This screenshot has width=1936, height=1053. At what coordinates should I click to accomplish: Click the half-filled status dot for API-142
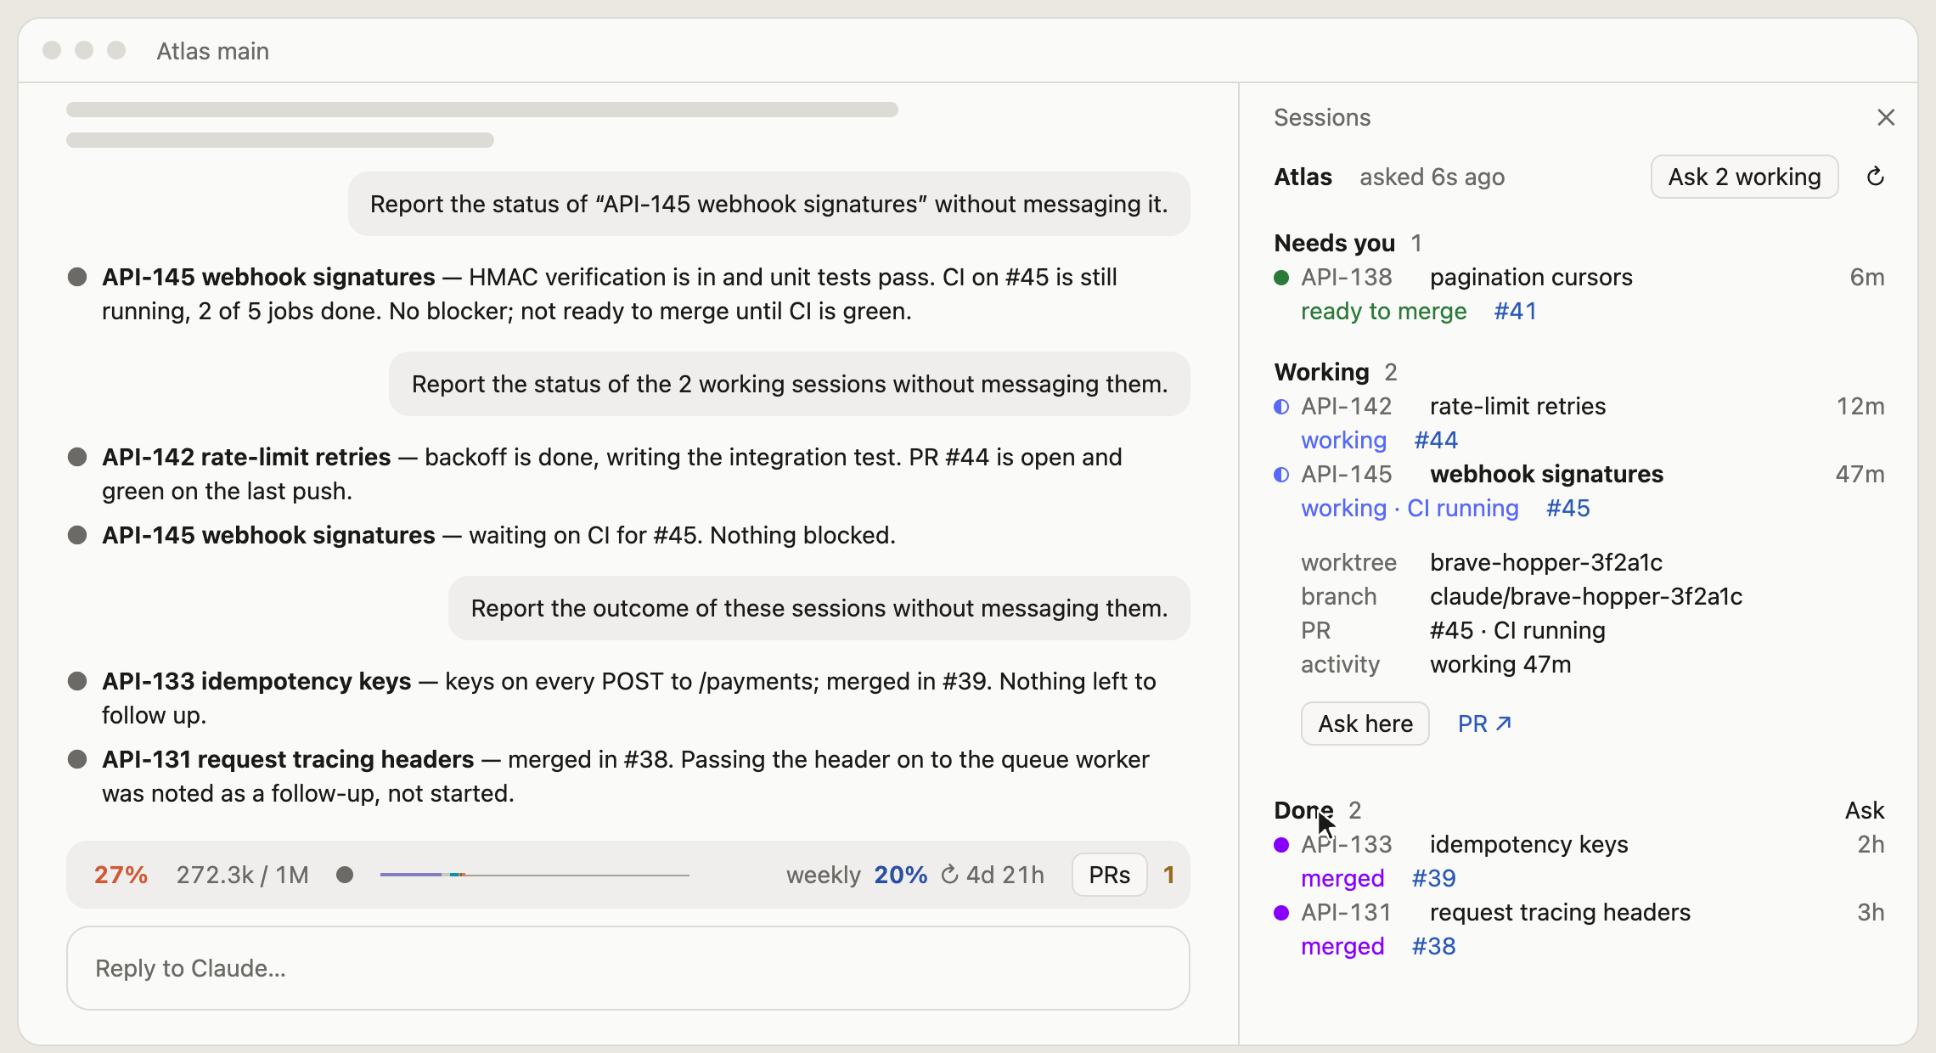tap(1282, 407)
